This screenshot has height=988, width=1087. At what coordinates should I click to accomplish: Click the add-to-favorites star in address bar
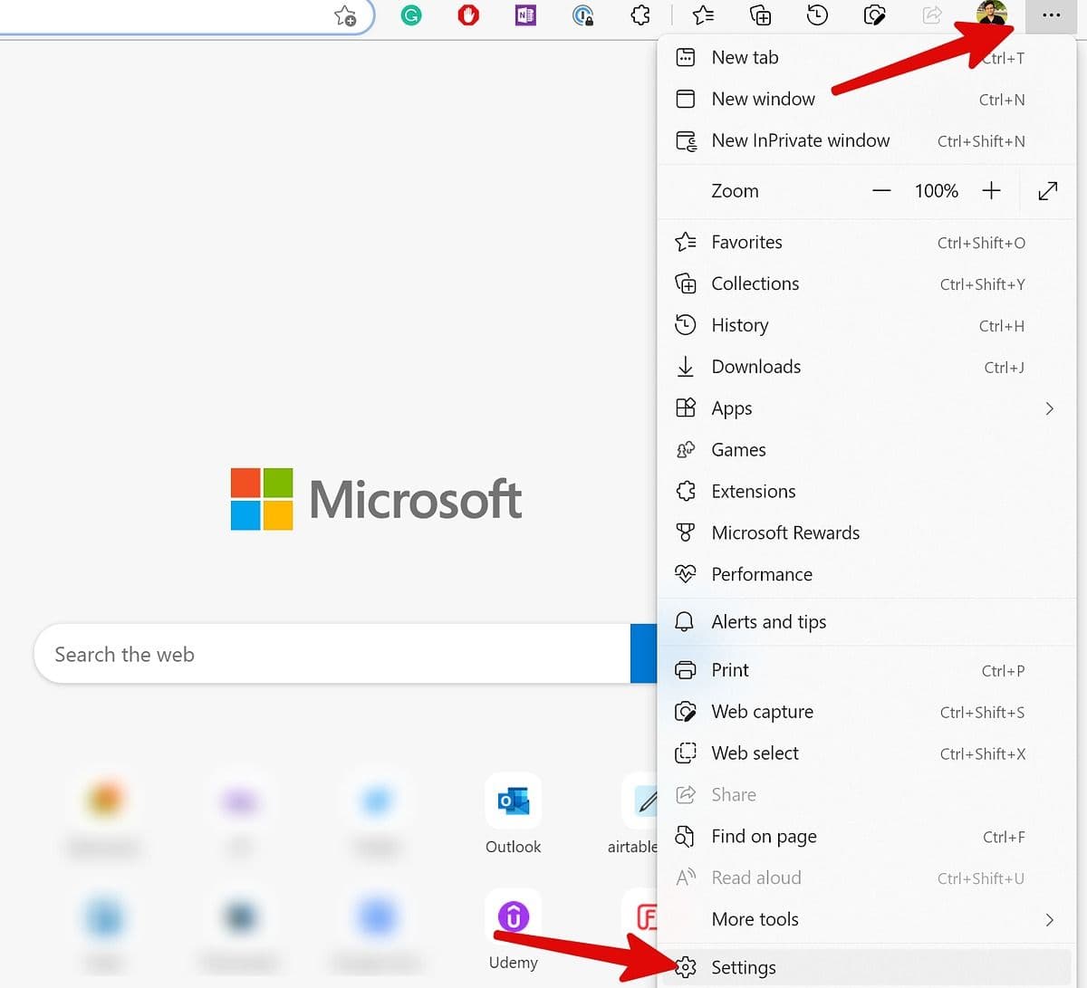click(x=345, y=15)
